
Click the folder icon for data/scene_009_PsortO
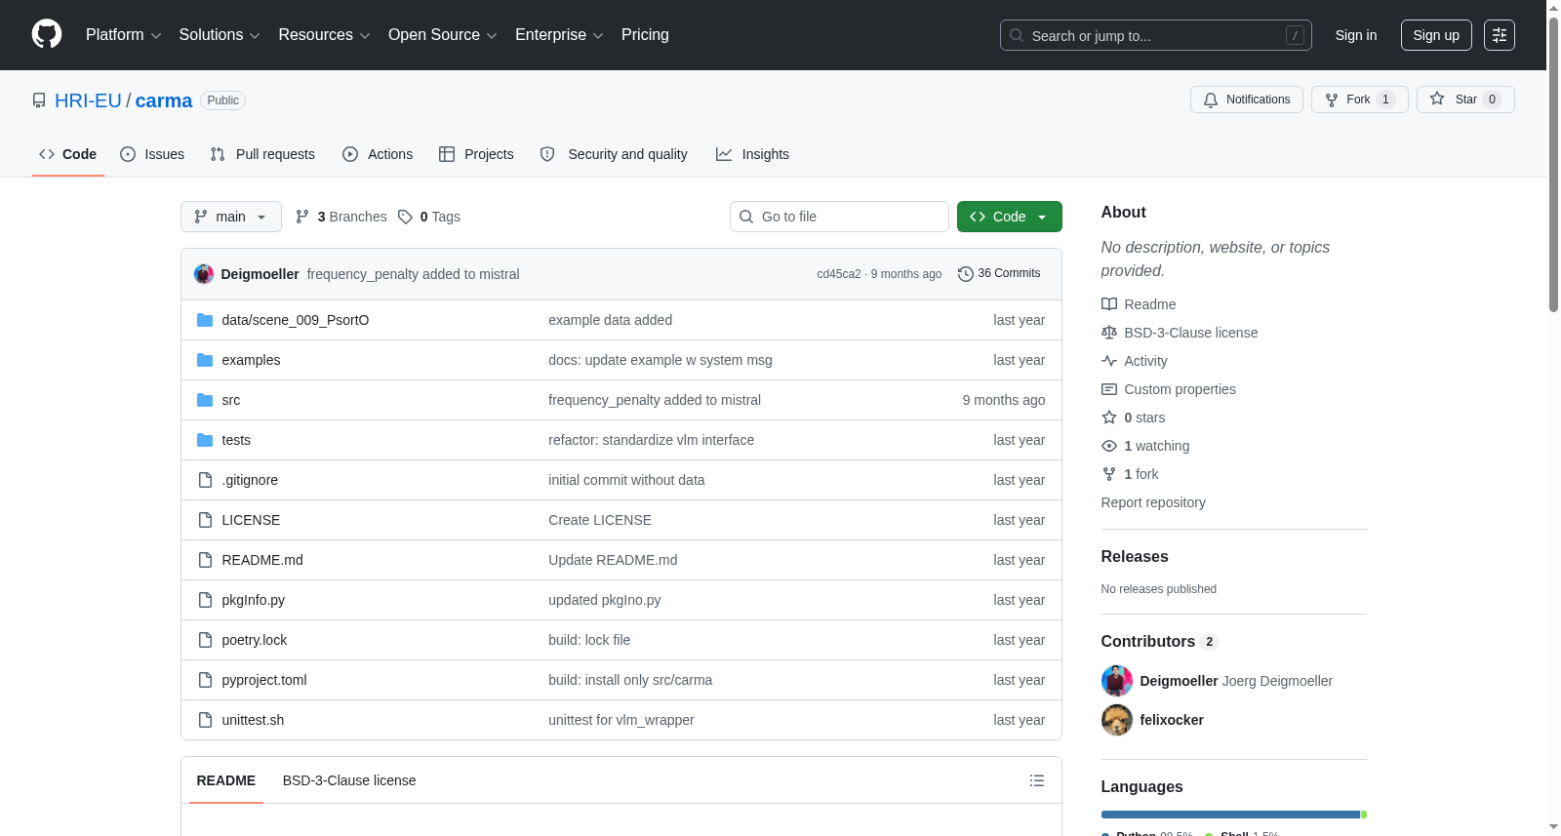[205, 320]
